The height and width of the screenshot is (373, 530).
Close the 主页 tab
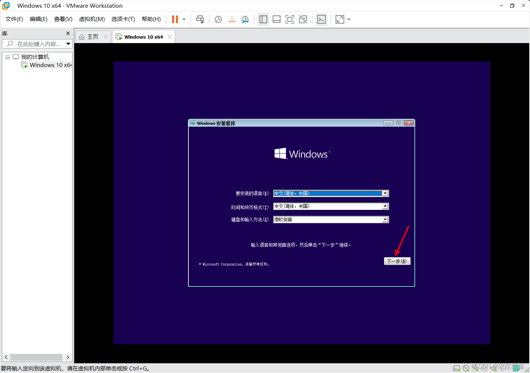click(x=106, y=37)
